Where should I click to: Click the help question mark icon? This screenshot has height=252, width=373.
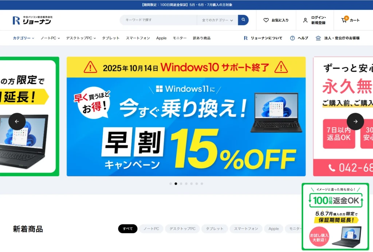coord(292,38)
